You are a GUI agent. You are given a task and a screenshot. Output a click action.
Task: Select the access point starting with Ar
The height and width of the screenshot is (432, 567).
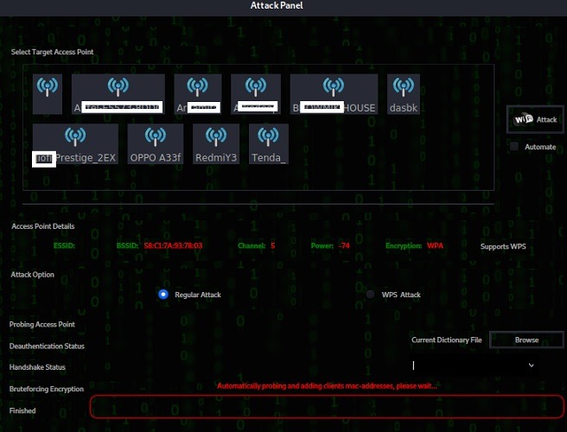pyautogui.click(x=198, y=94)
